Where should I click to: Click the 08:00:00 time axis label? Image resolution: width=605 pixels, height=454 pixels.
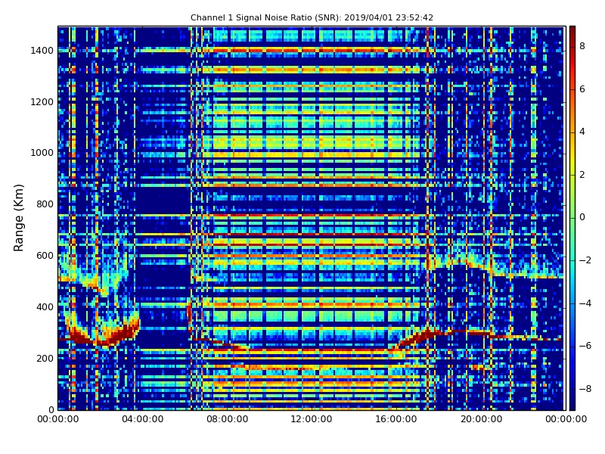(227, 419)
